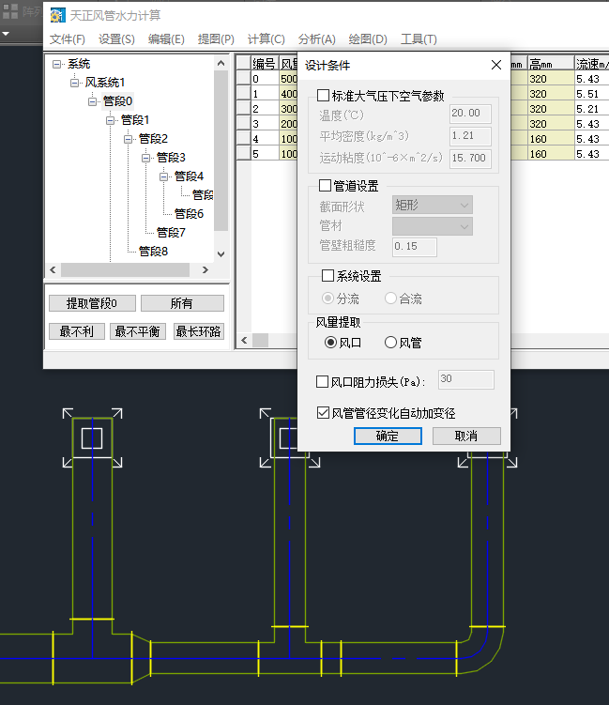Image resolution: width=609 pixels, height=705 pixels.
Task: Click the 天正风管水力计算 app icon in title bar
Action: tap(57, 15)
